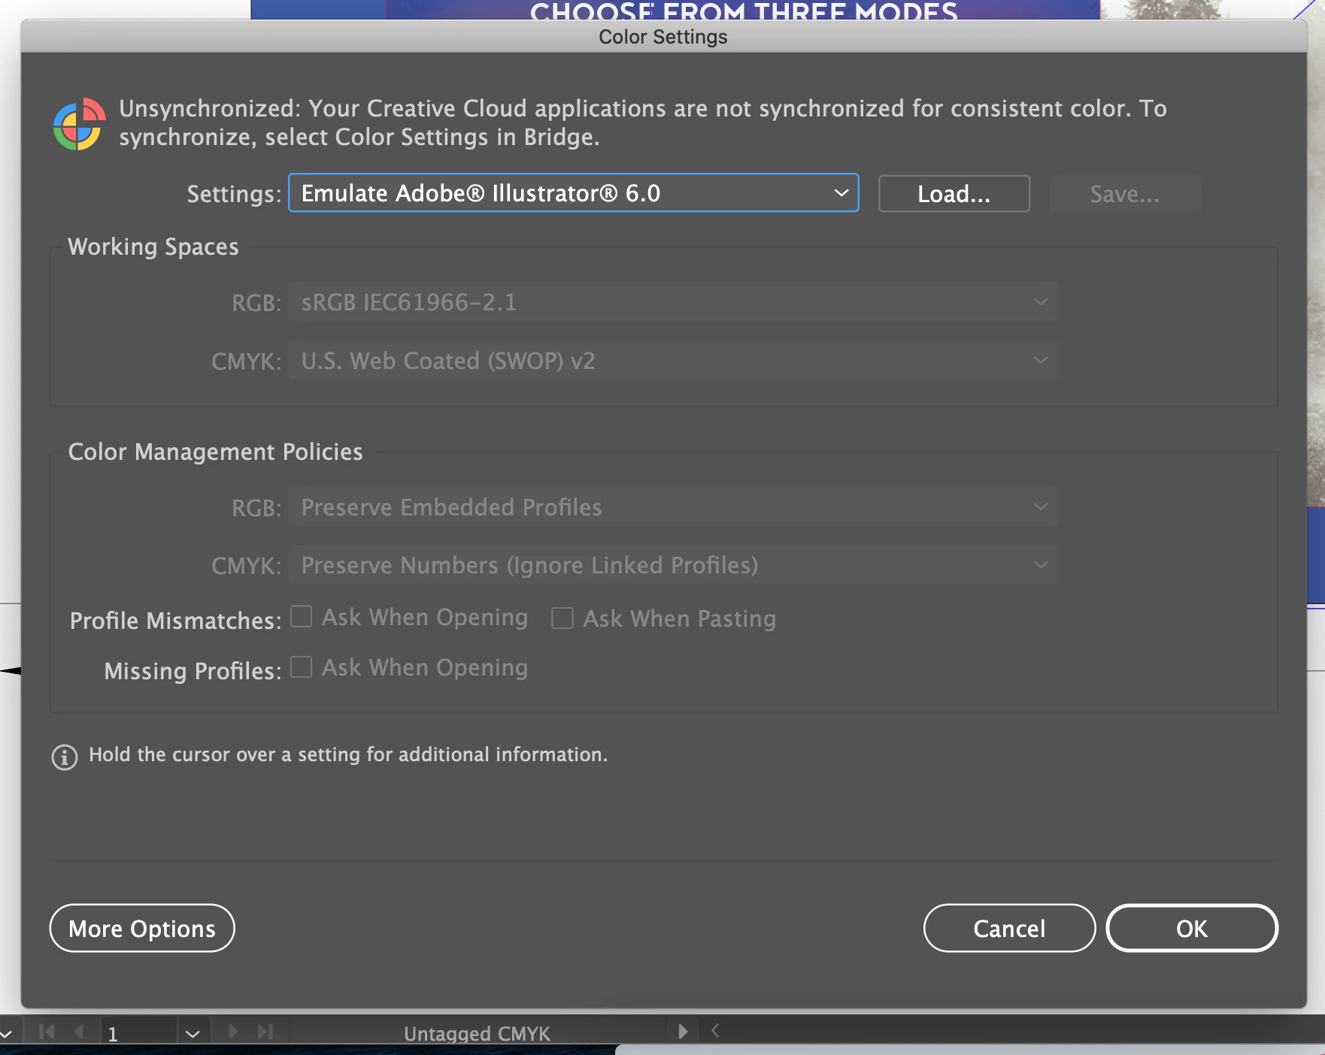The height and width of the screenshot is (1055, 1325).
Task: Toggle Missing Profiles Ask When Opening checkbox
Action: pyautogui.click(x=302, y=667)
